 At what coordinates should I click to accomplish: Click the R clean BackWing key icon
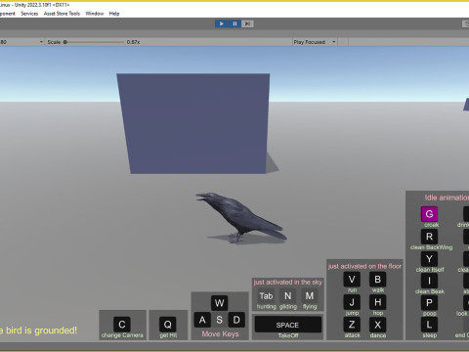pos(429,237)
